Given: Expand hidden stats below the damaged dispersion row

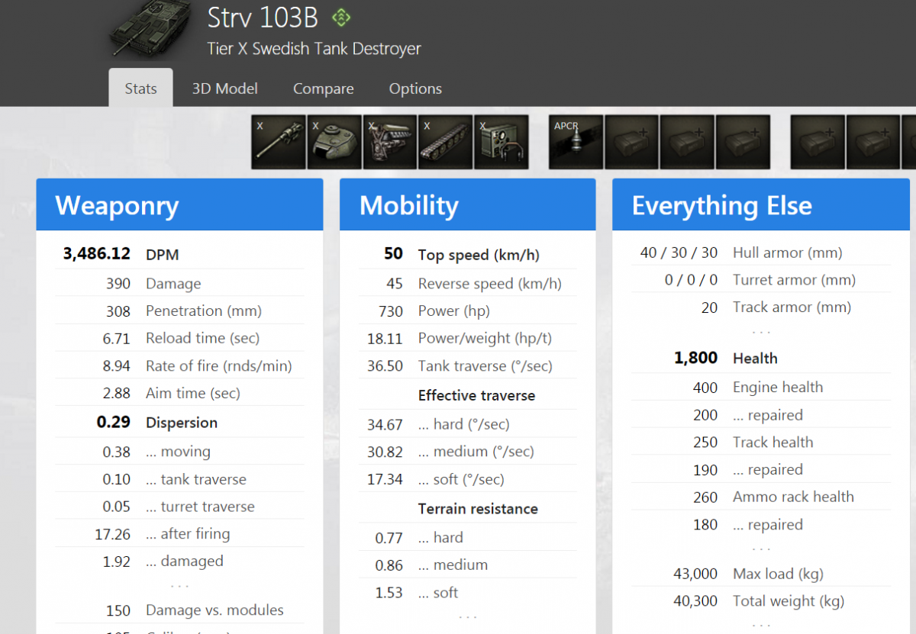Looking at the screenshot, I should 179,586.
